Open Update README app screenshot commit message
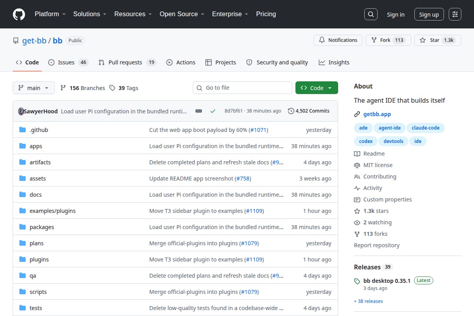The image size is (474, 316). coord(191,178)
